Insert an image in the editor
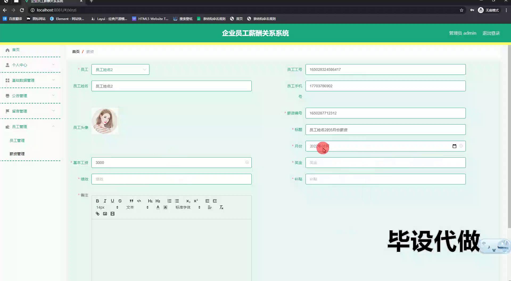This screenshot has width=511, height=281. tap(105, 214)
